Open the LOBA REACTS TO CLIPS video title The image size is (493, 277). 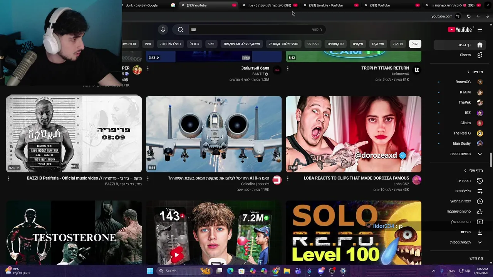tap(356, 178)
